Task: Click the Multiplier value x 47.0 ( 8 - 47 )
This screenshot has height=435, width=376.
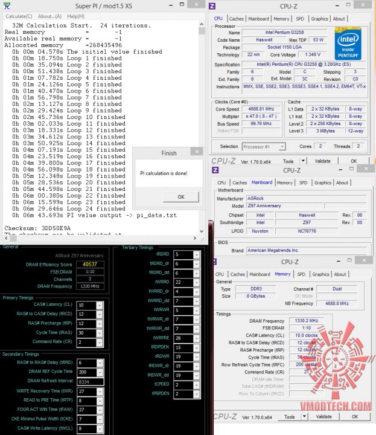Action: click(261, 116)
